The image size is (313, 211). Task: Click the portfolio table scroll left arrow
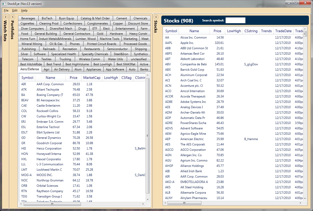pyautogui.click(x=21, y=204)
